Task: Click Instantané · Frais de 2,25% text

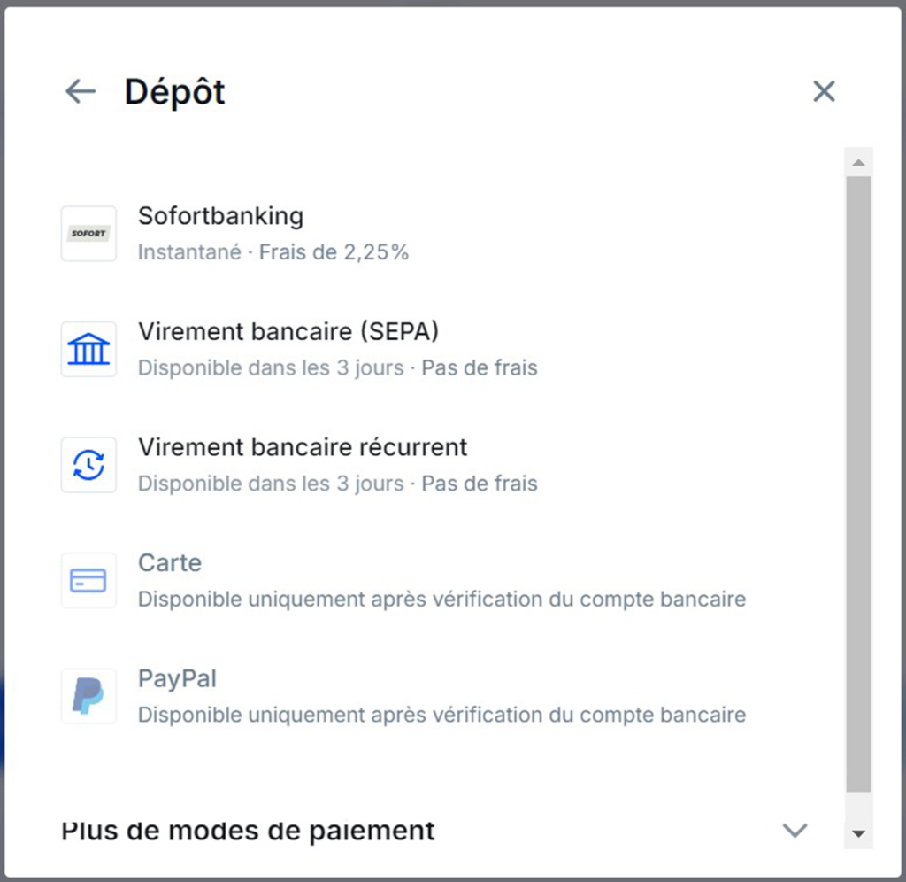Action: (273, 252)
